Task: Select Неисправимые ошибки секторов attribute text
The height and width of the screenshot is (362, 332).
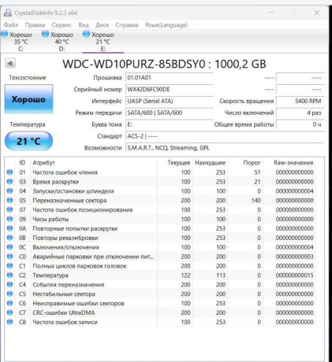Action: click(78, 303)
